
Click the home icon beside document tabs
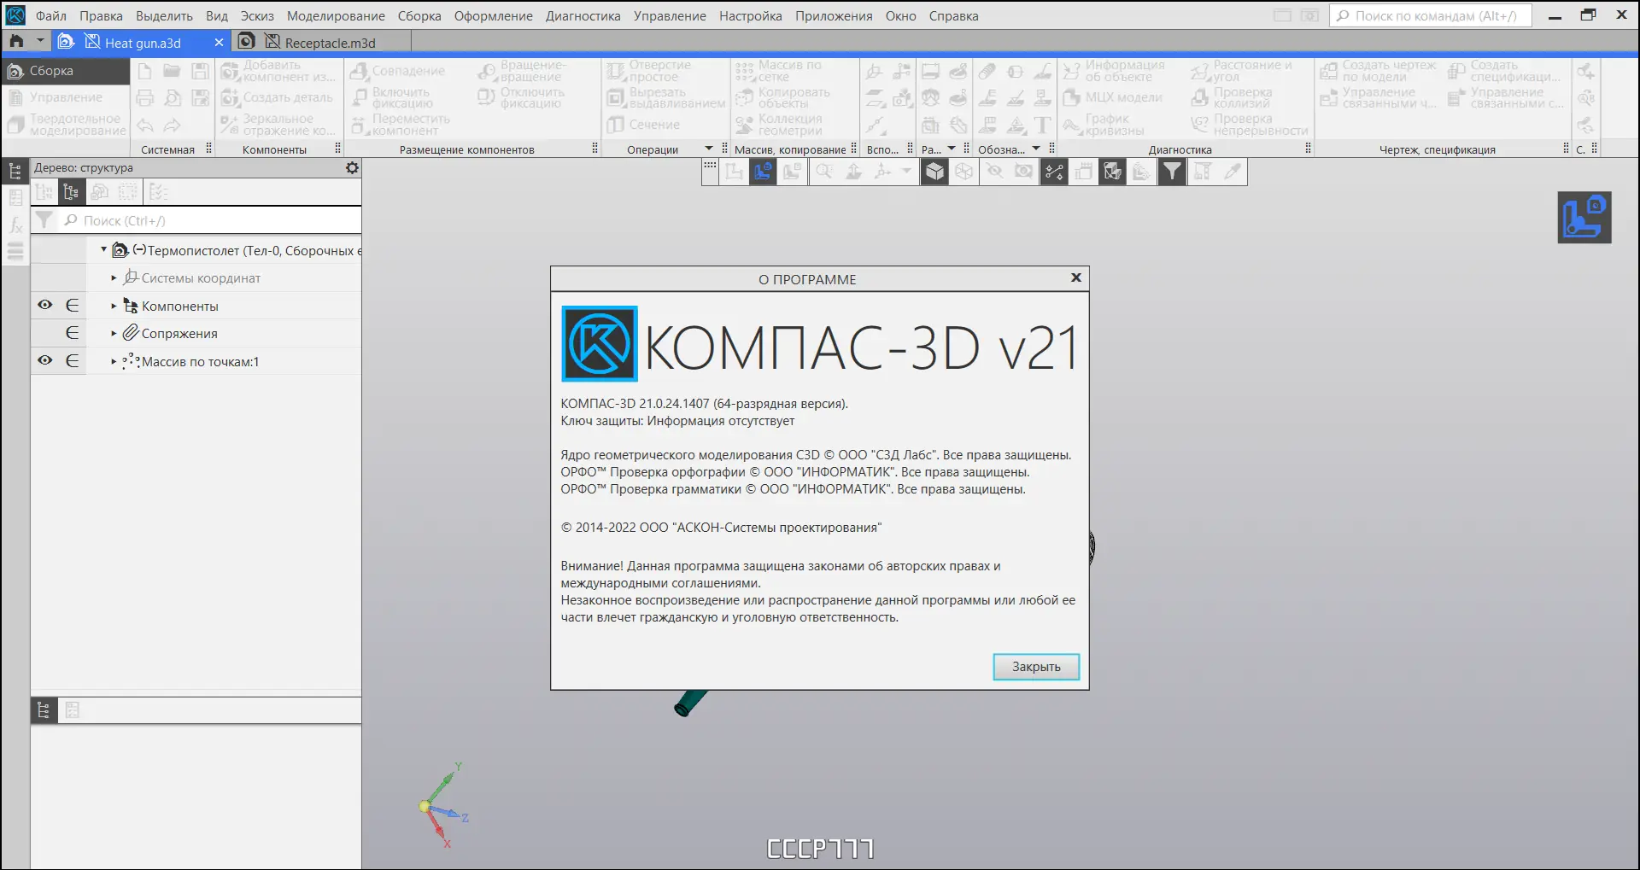(16, 41)
